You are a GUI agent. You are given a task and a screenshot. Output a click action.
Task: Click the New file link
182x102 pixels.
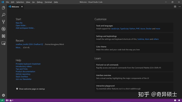click(x=19, y=23)
